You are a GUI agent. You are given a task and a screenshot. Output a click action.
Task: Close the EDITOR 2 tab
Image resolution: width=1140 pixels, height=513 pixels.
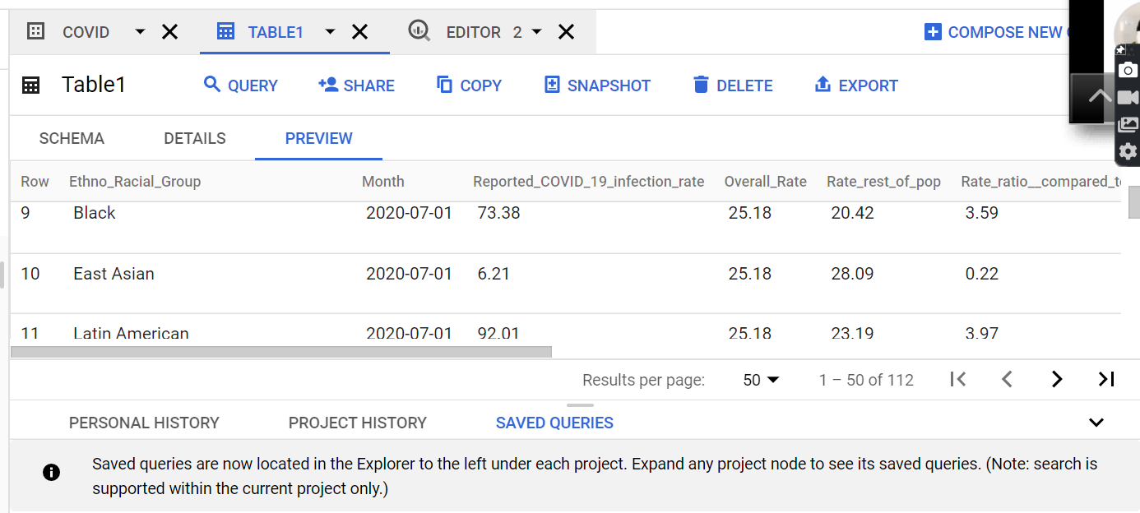[566, 32]
